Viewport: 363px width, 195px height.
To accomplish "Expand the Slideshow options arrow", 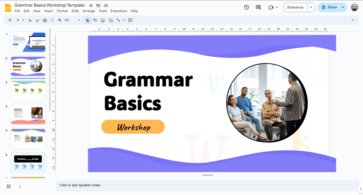I will click(x=311, y=7).
